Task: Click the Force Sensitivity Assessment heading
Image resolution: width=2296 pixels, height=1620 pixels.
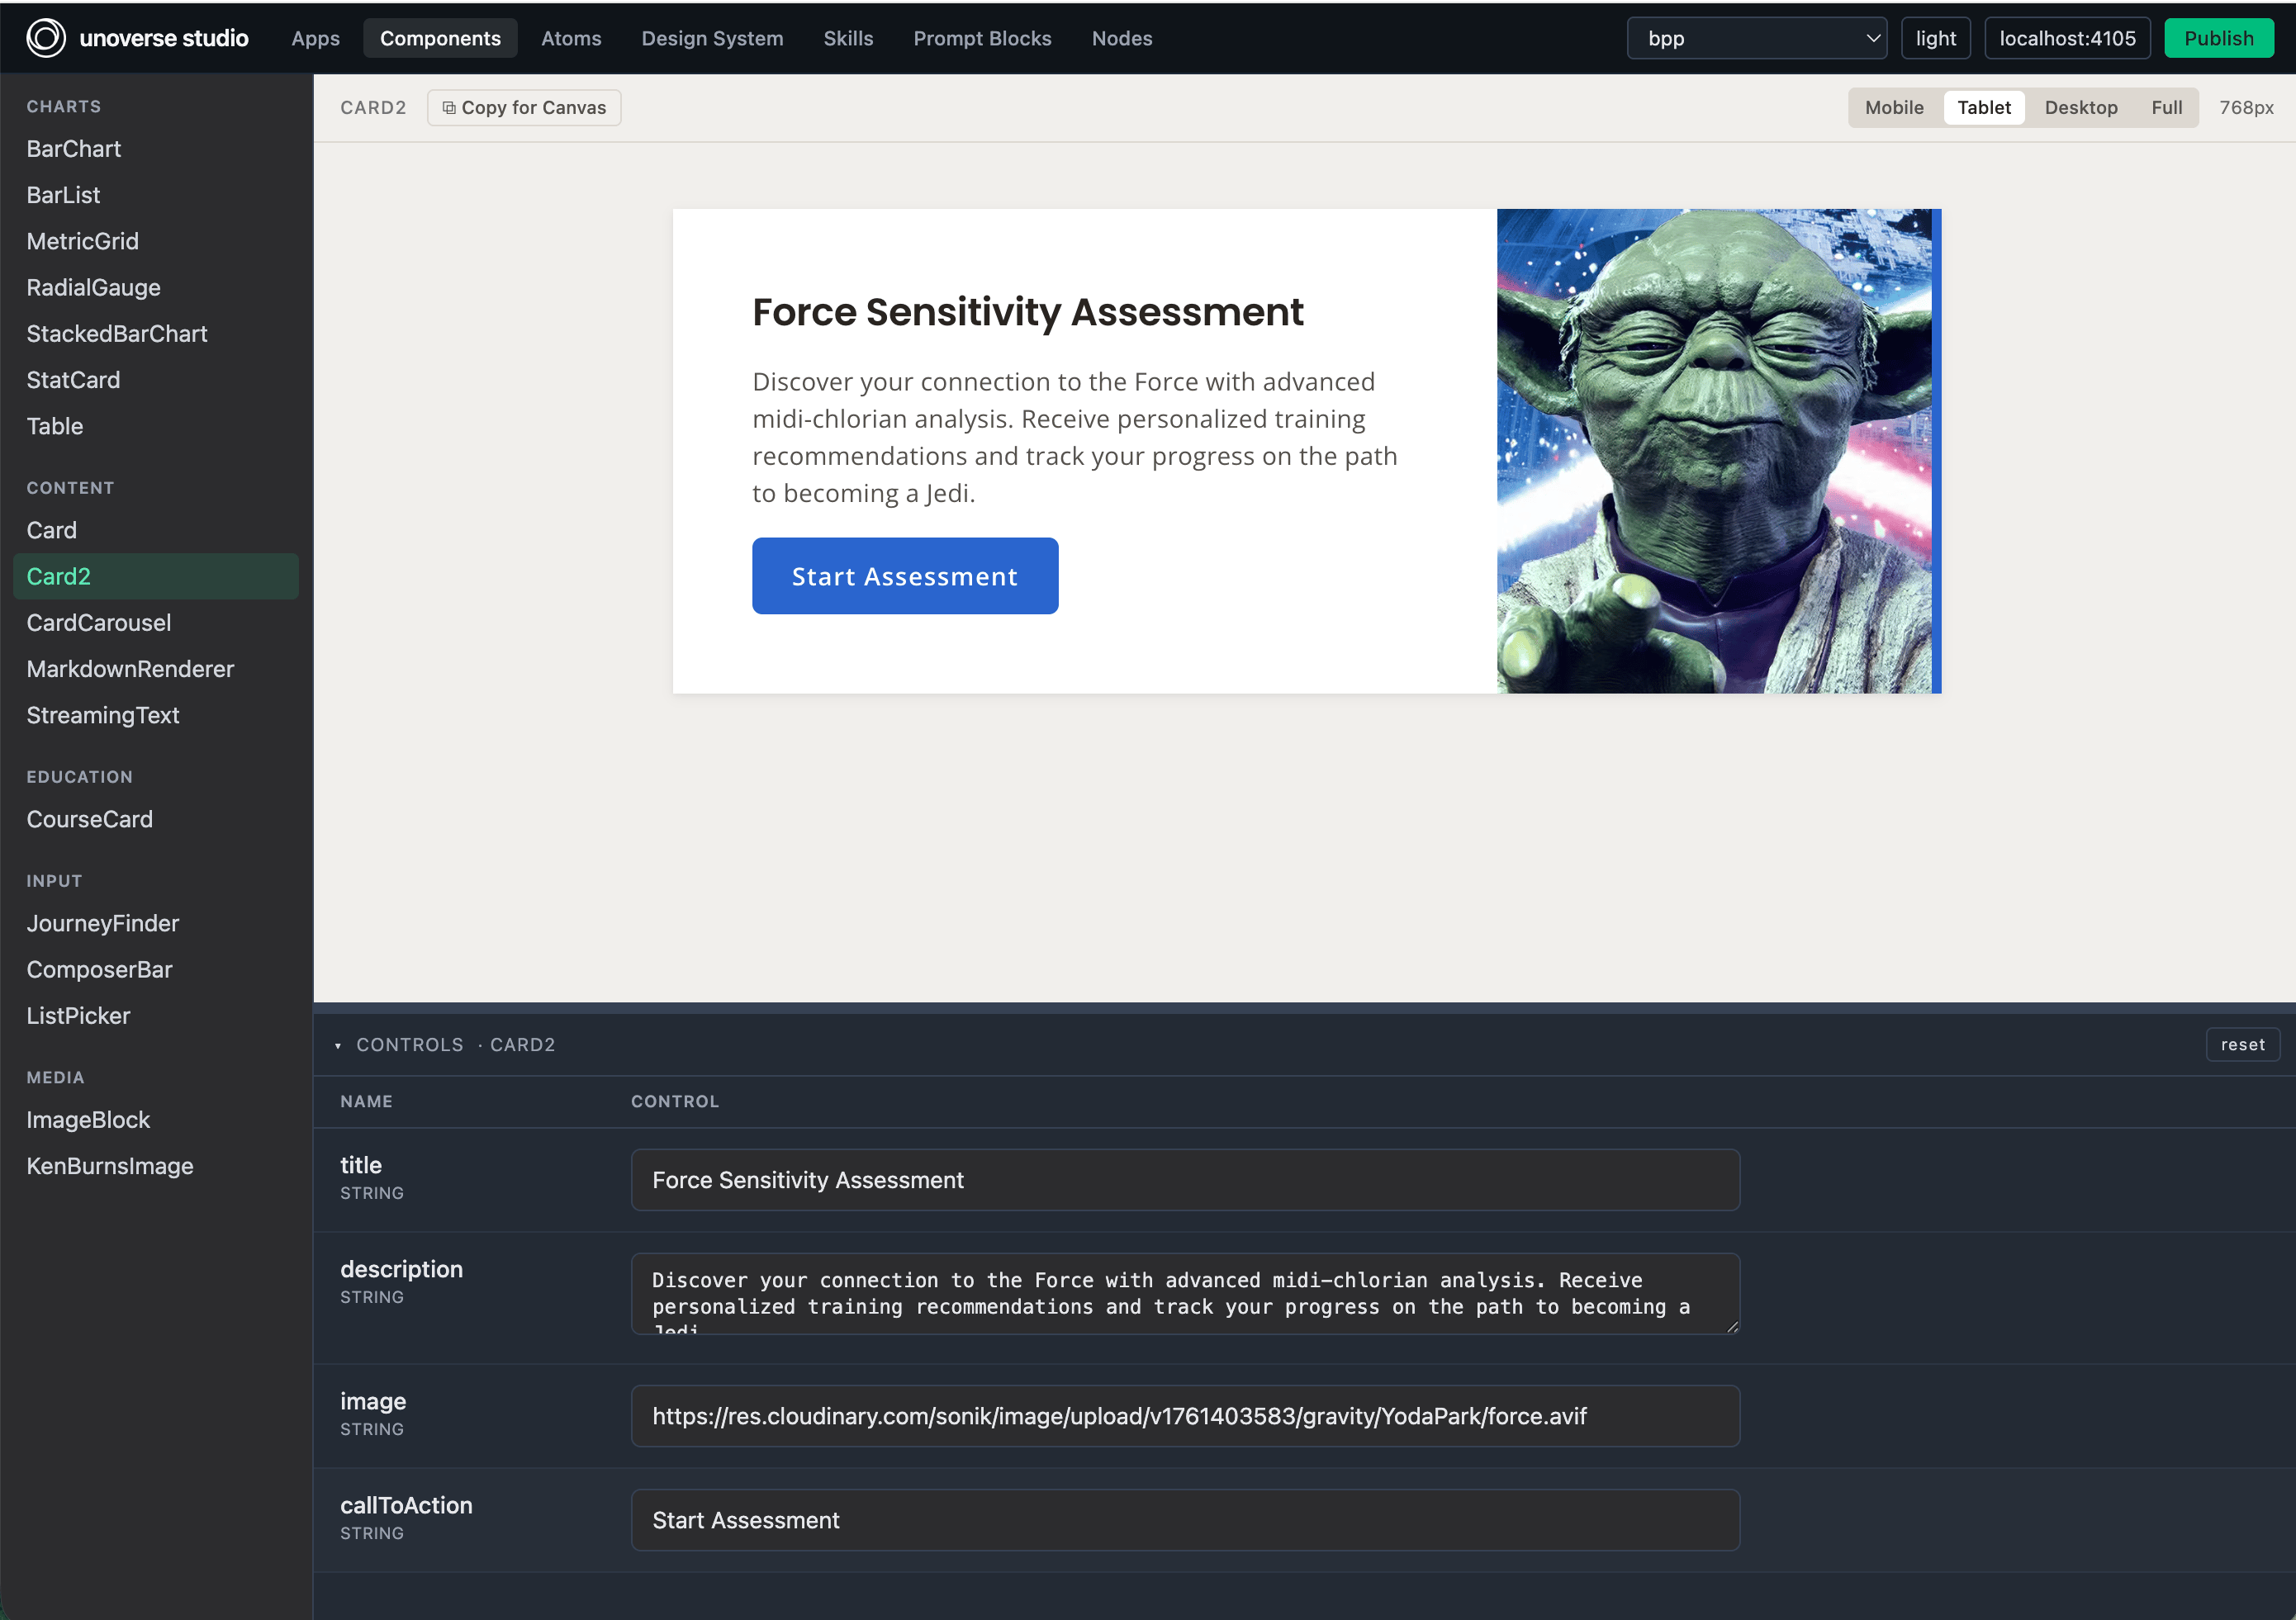Action: [x=1028, y=312]
